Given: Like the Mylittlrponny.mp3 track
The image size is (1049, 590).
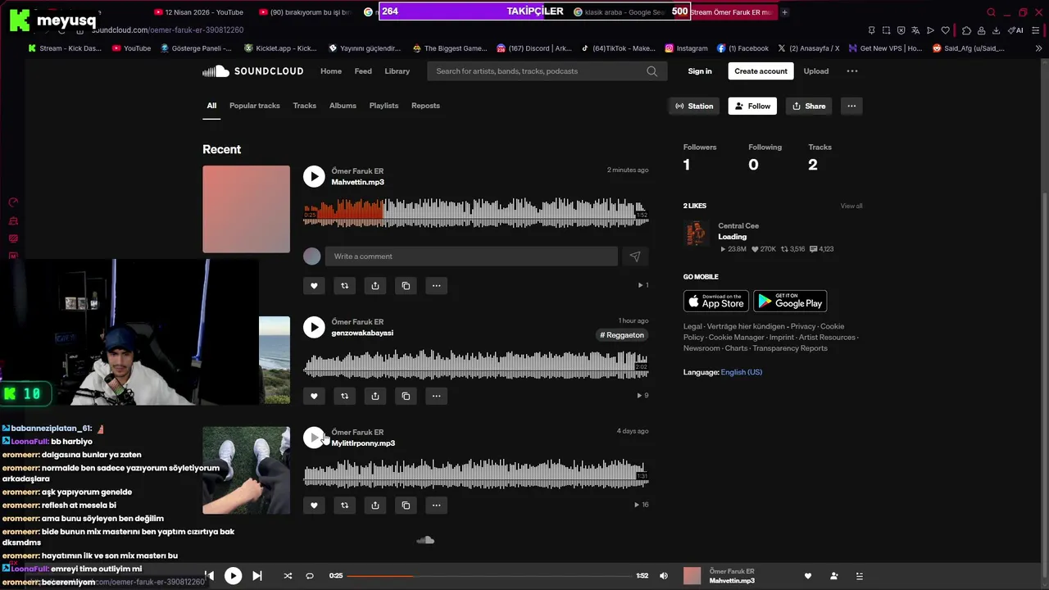Looking at the screenshot, I should (314, 505).
